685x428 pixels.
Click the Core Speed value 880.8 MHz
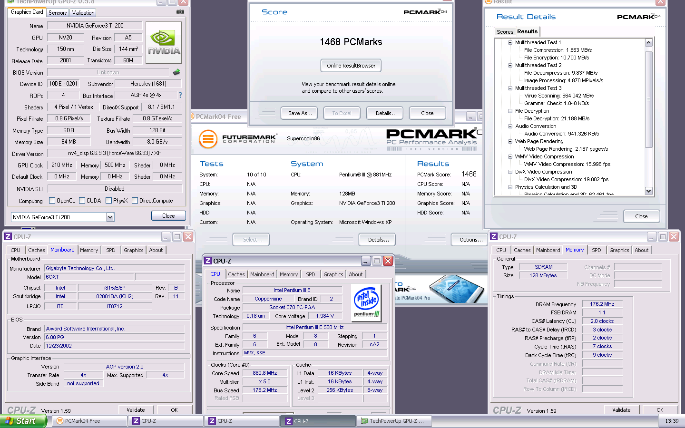(265, 373)
